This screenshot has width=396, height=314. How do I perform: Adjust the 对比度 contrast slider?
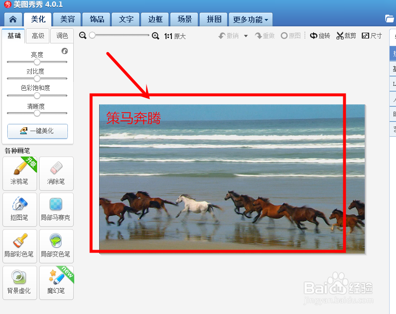tap(37, 78)
